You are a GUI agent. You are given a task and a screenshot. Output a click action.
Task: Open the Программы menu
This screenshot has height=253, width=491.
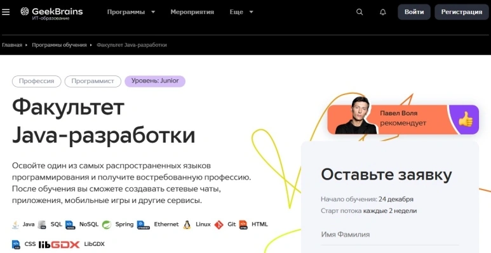coord(126,12)
